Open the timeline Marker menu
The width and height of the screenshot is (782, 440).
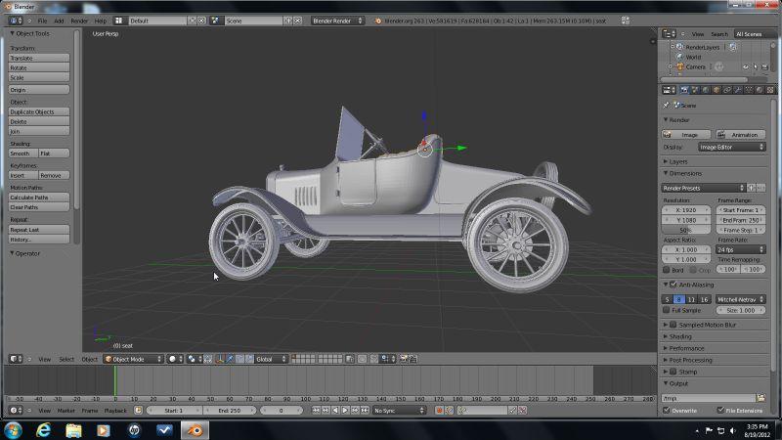point(65,411)
